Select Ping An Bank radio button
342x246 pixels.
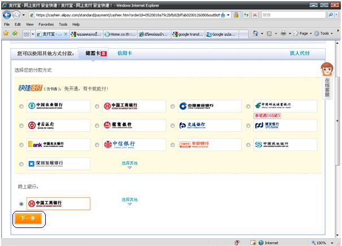[x=173, y=145]
